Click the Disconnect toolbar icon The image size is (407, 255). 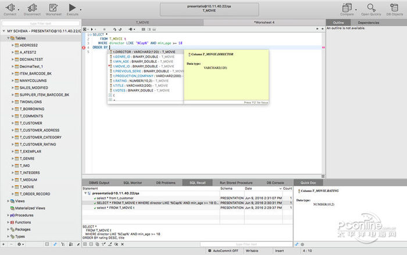[33, 7]
